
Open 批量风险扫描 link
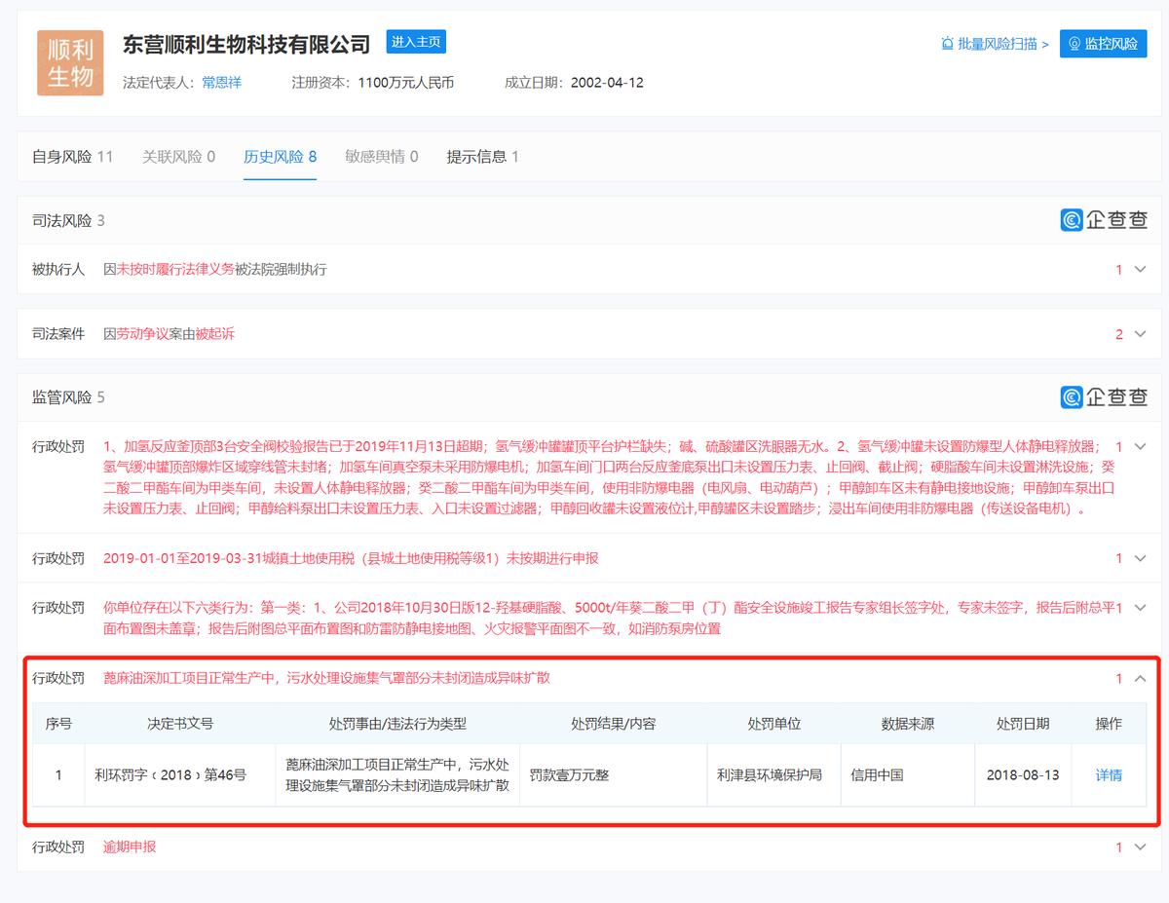[995, 44]
